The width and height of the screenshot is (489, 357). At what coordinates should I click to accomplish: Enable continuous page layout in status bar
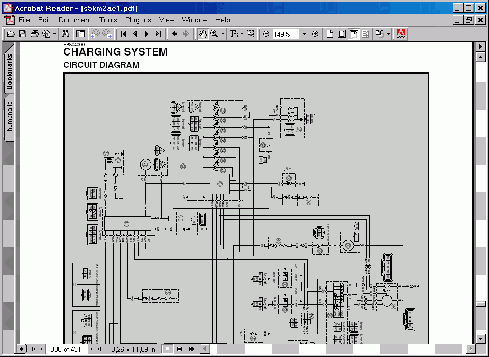click(x=179, y=349)
